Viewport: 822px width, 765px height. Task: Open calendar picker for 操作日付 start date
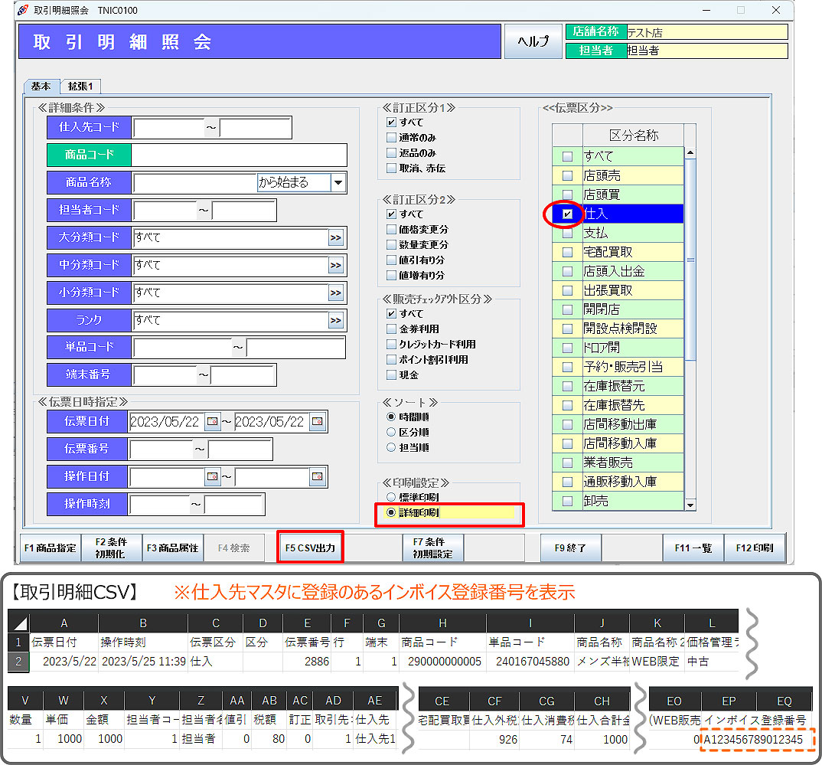point(212,477)
